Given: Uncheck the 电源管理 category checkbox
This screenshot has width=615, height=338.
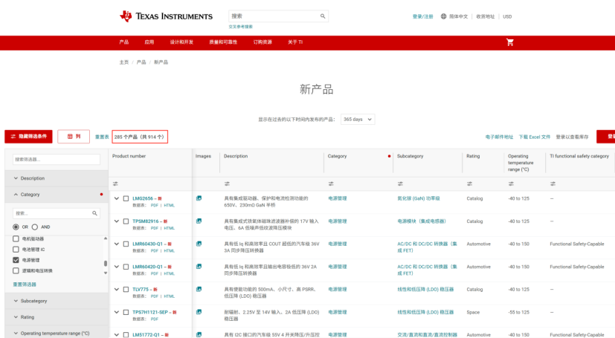Looking at the screenshot, I should tap(16, 260).
